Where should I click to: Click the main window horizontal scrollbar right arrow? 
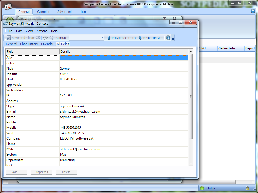253,182
